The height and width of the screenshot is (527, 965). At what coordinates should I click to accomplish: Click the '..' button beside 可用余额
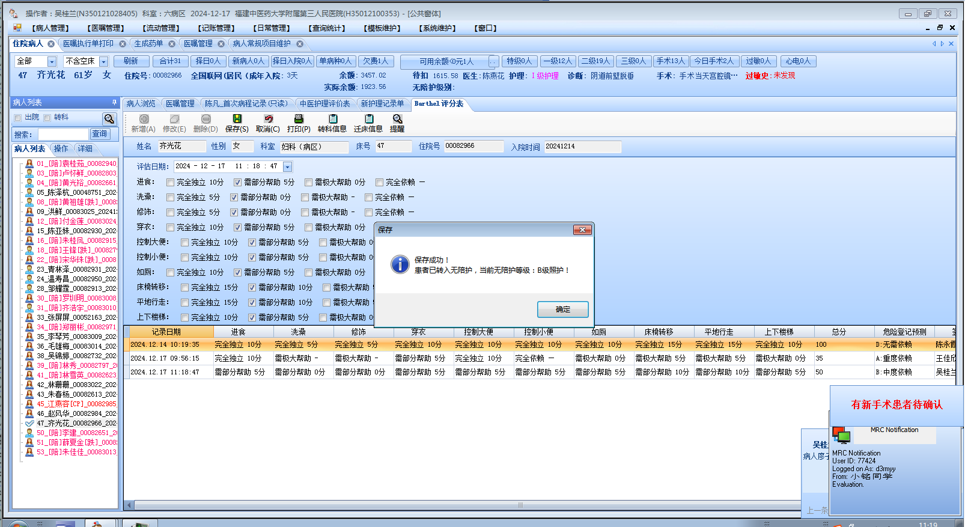point(493,61)
